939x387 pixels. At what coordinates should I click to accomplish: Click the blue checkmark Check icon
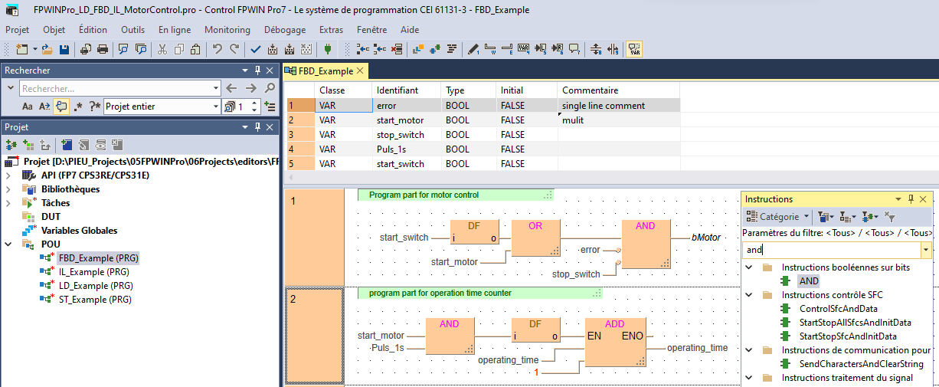coord(256,50)
